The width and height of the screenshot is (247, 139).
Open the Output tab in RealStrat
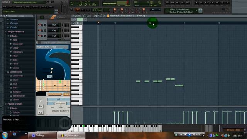(x=40, y=47)
